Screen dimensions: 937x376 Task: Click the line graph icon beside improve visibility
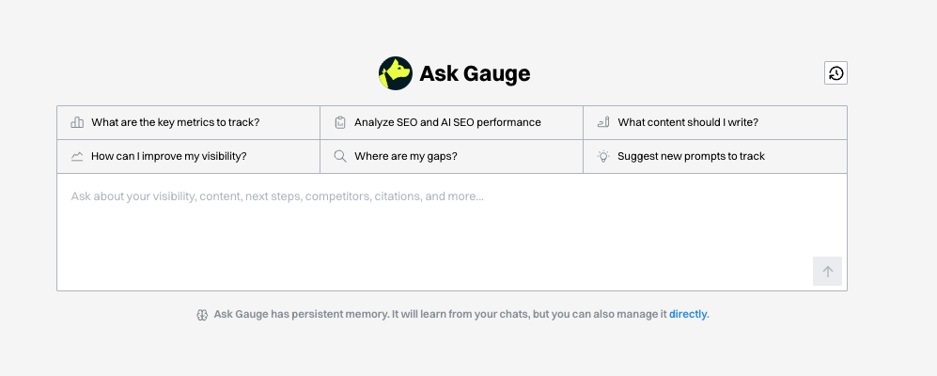(77, 156)
